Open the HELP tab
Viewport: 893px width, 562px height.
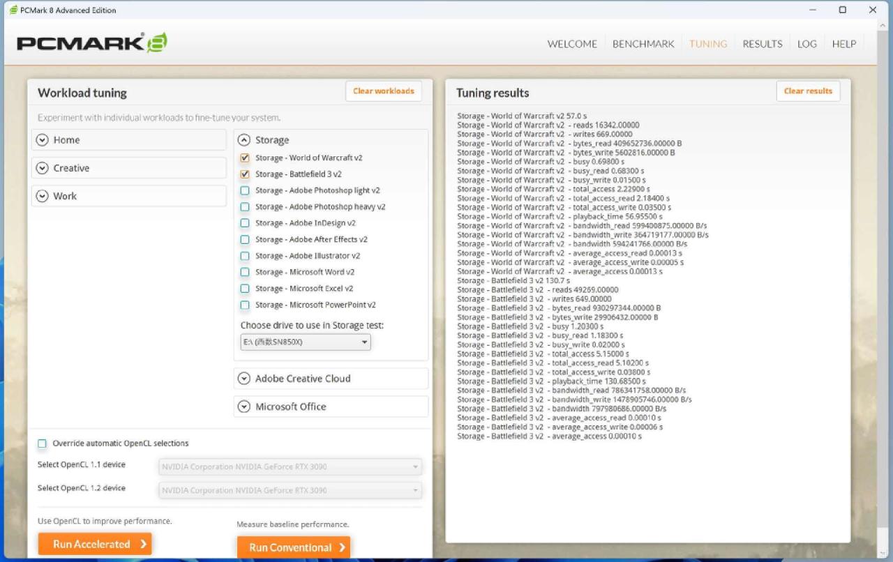(844, 44)
